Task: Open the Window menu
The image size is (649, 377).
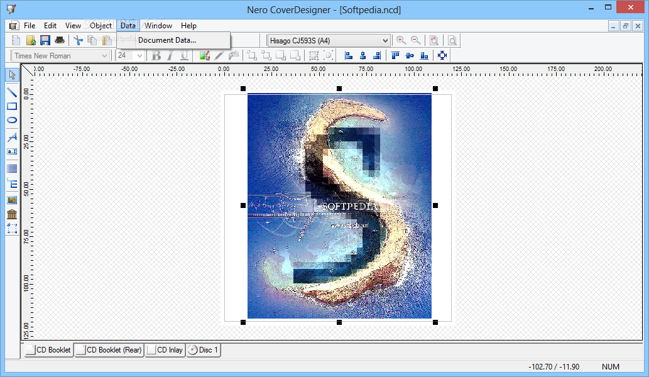Action: click(158, 26)
